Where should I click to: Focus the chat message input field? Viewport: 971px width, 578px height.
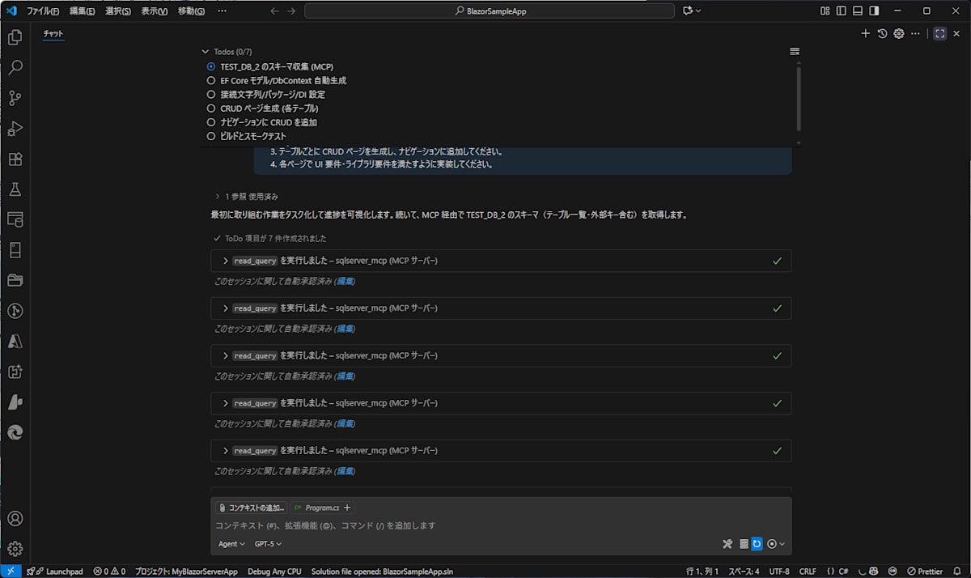[x=501, y=525]
